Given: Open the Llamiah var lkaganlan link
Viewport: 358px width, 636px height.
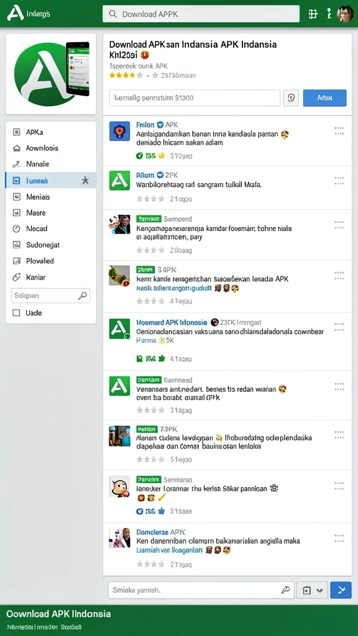Looking at the screenshot, I should [x=169, y=550].
